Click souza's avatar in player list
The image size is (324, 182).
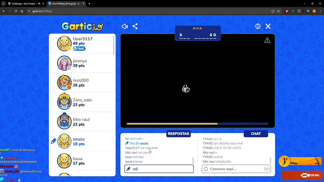coord(64,141)
